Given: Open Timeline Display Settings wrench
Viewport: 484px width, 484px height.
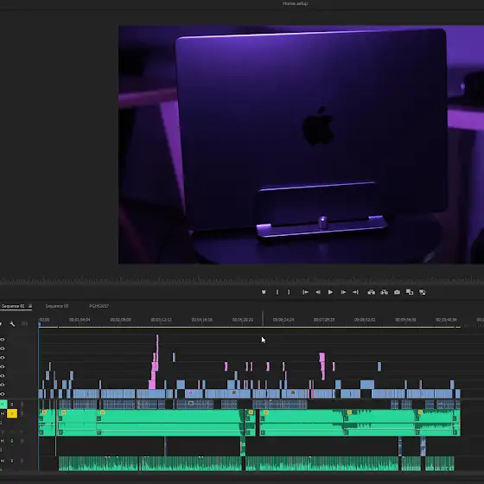Looking at the screenshot, I should click(12, 324).
